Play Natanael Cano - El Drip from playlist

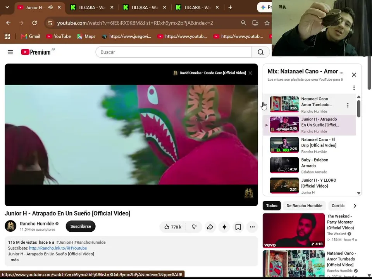[310, 145]
